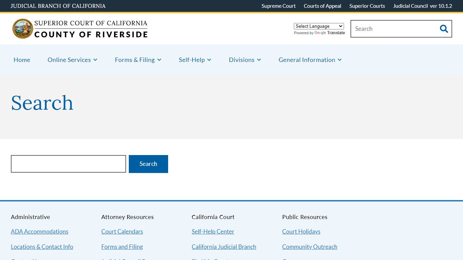Viewport: 463px width, 260px height.
Task: Expand the Forms & Filing chevron
Action: [159, 60]
